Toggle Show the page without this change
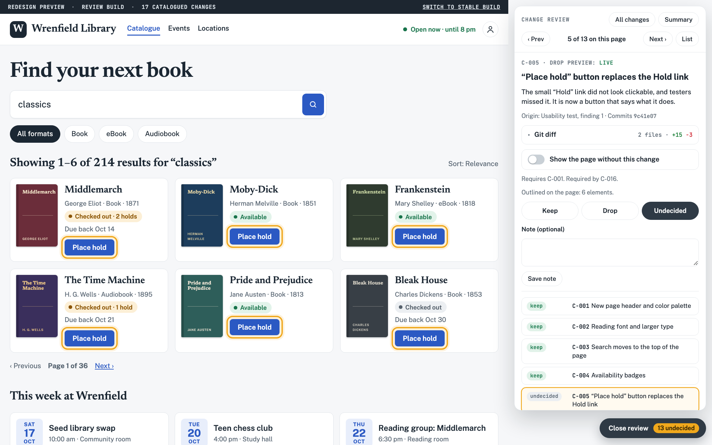This screenshot has height=445, width=712. [536, 160]
